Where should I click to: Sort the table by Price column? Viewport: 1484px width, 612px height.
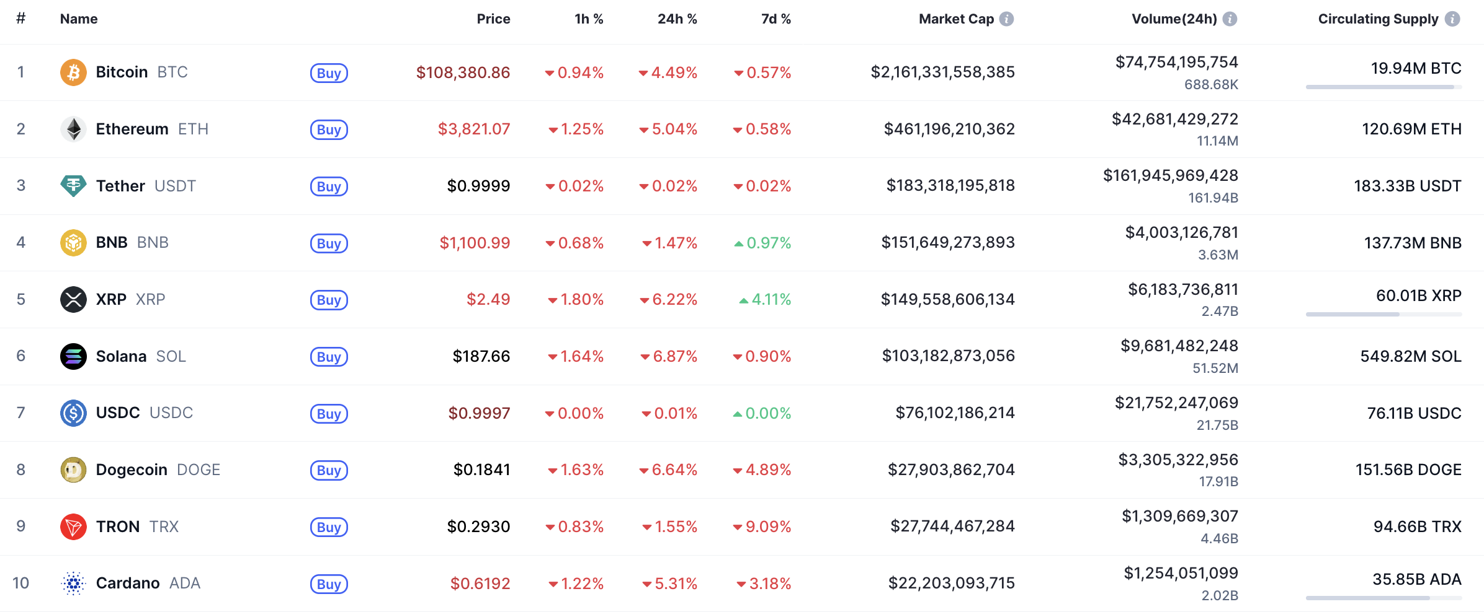click(x=493, y=19)
